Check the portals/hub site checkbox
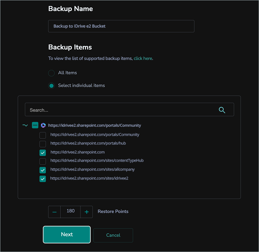The width and height of the screenshot is (259, 252). pyautogui.click(x=43, y=144)
